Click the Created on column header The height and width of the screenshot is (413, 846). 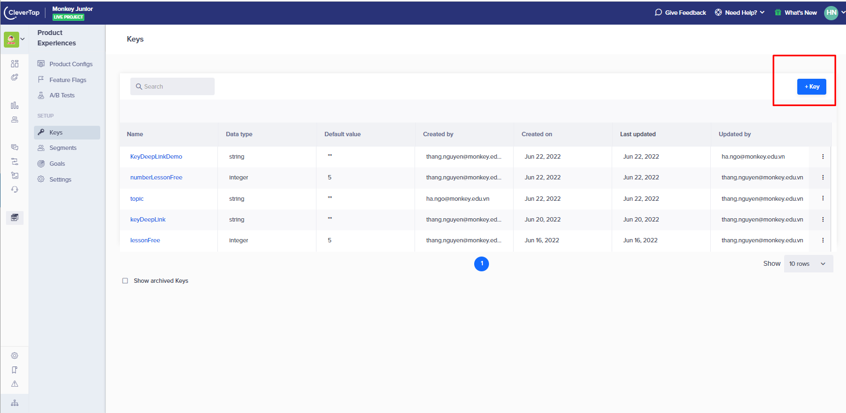point(537,134)
